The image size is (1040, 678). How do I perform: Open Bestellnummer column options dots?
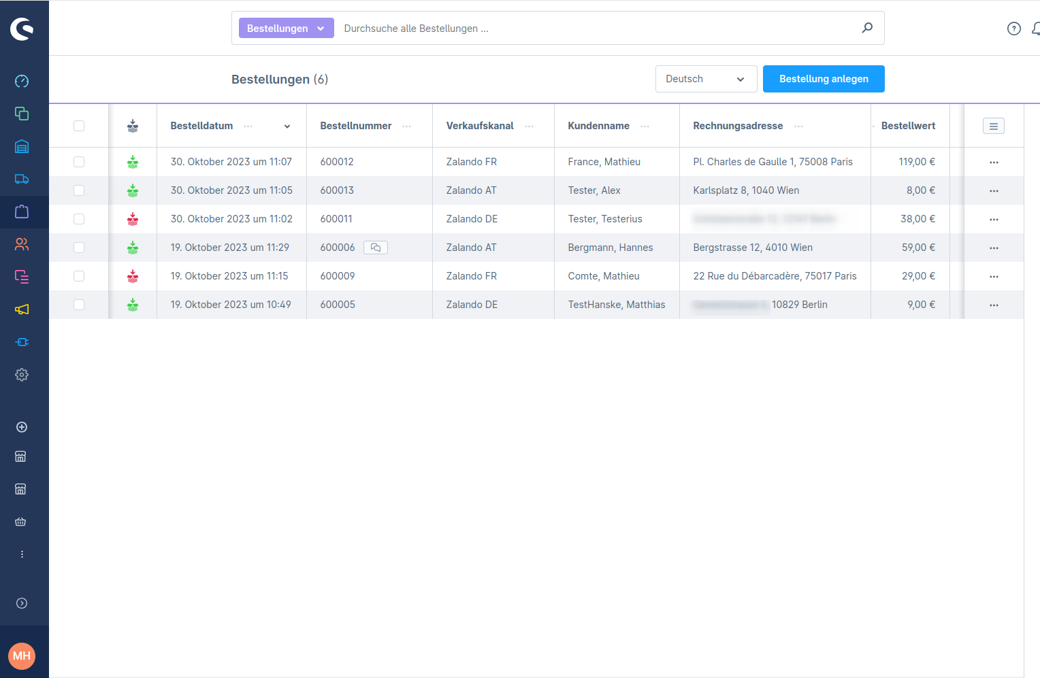(x=407, y=126)
